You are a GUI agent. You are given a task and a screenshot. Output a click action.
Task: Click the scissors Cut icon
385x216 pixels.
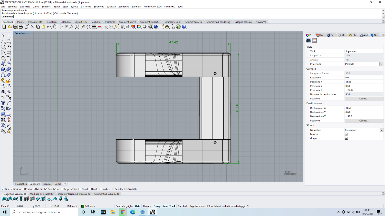pos(32,27)
